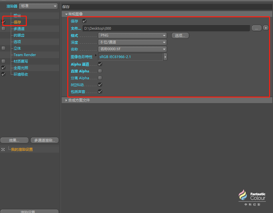Open the 渲染器 renderer dropdown
The image size is (273, 213).
[38, 6]
